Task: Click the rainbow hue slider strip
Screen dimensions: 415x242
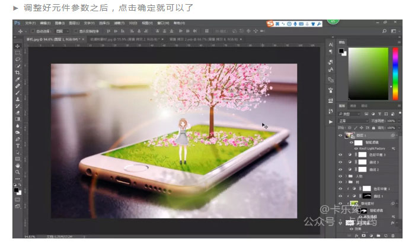Action: [395, 74]
